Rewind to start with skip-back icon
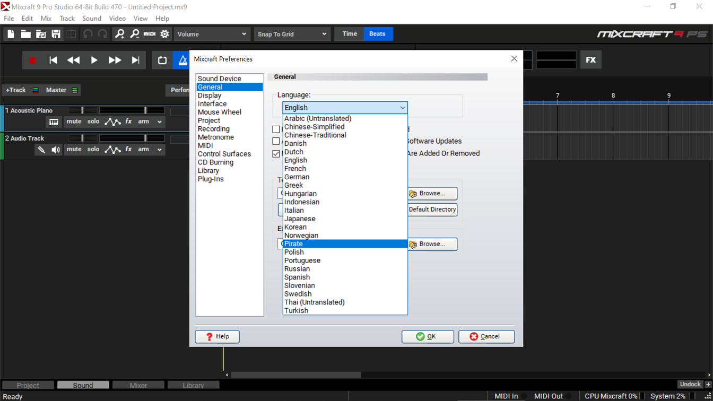 tap(53, 60)
